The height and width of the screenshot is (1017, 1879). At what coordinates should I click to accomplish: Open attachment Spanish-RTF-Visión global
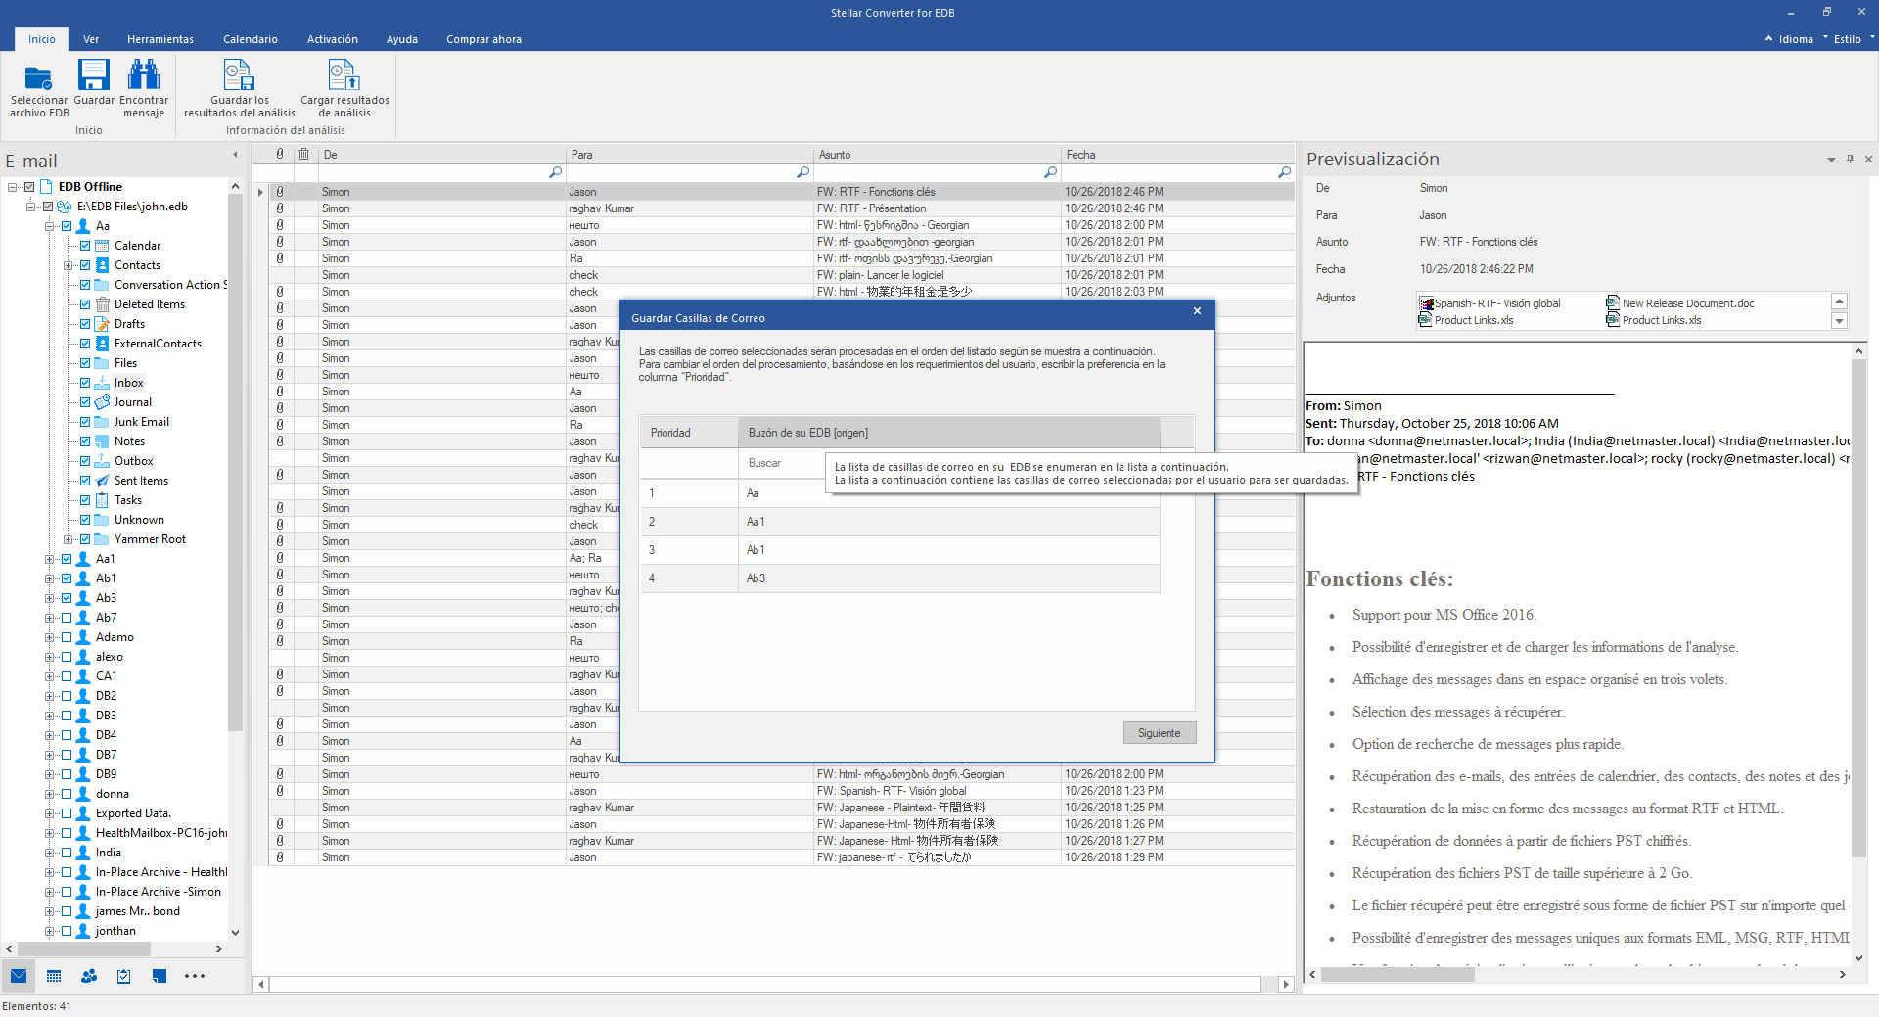(x=1489, y=303)
